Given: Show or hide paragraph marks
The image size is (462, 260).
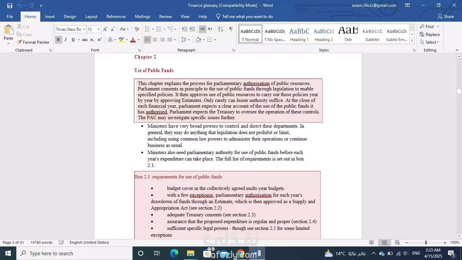Looking at the screenshot, I should coord(231,29).
